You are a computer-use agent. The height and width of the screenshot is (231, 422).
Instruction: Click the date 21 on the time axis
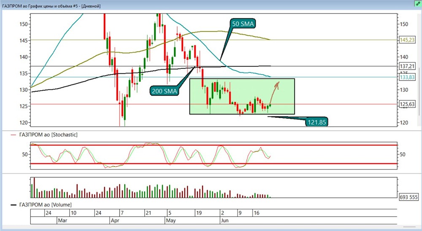(148, 213)
